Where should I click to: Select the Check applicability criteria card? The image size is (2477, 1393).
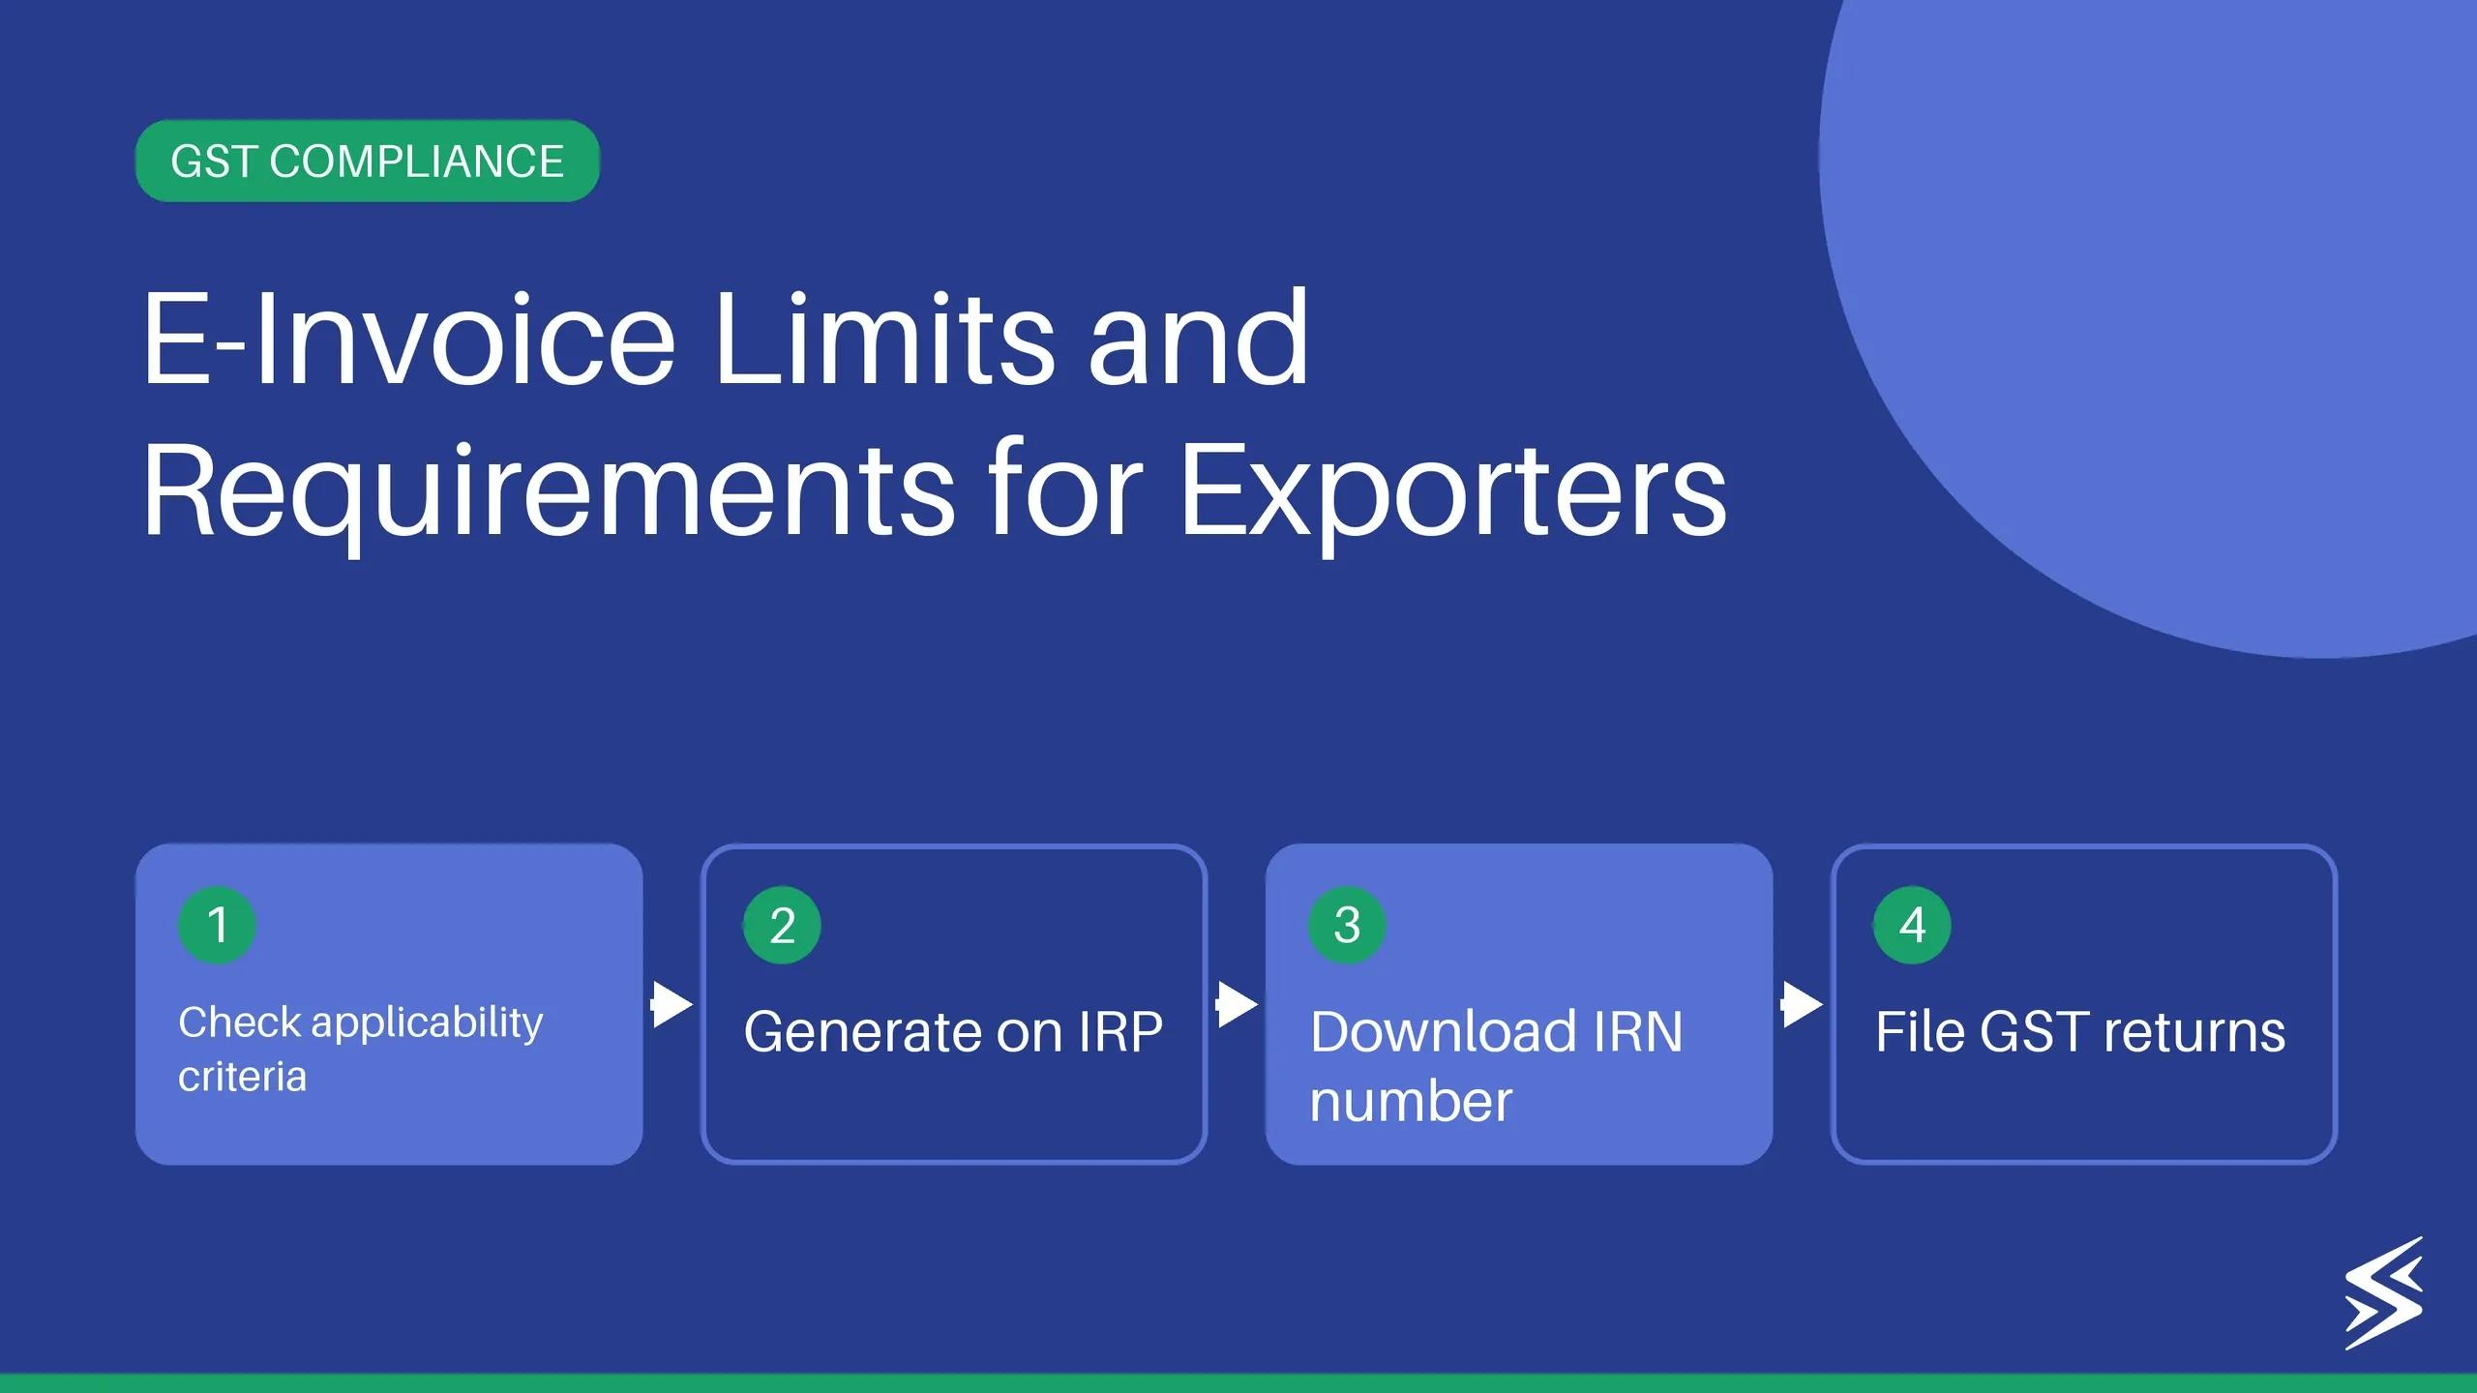[x=389, y=1004]
